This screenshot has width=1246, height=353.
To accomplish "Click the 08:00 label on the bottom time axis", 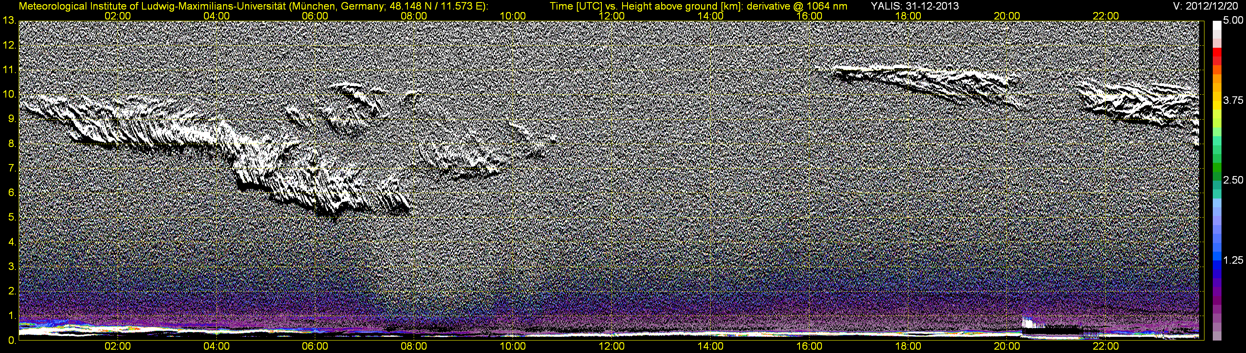I will coord(414,347).
